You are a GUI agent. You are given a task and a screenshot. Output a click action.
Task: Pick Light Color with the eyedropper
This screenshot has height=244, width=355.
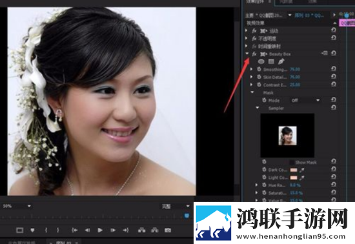coord(301,178)
